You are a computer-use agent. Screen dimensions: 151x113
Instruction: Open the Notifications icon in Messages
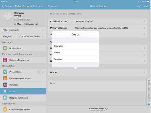[x=5, y=48]
